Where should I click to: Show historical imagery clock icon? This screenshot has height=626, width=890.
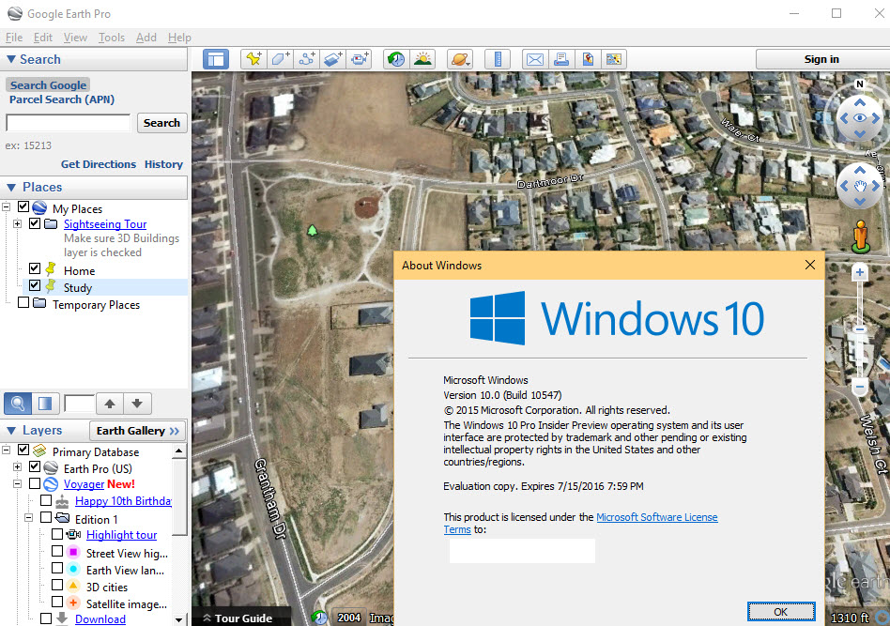coord(396,59)
